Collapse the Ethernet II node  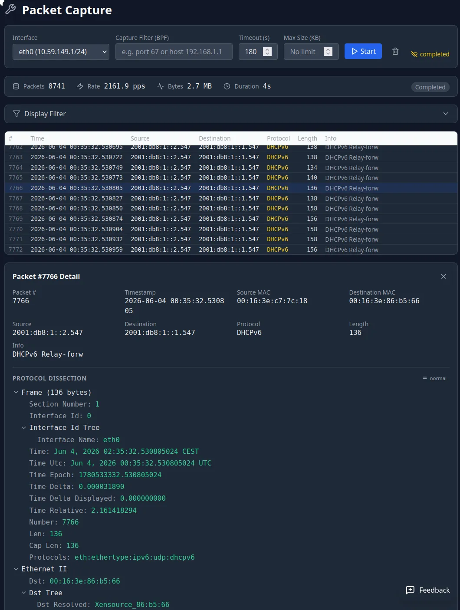pos(16,569)
